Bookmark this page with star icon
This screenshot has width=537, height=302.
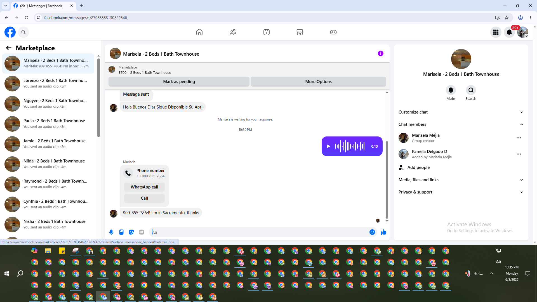coord(507,18)
